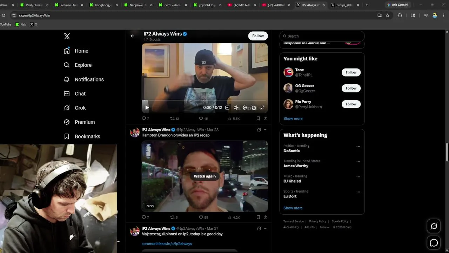Open Grok explain on the Mar 27 post

259,228
